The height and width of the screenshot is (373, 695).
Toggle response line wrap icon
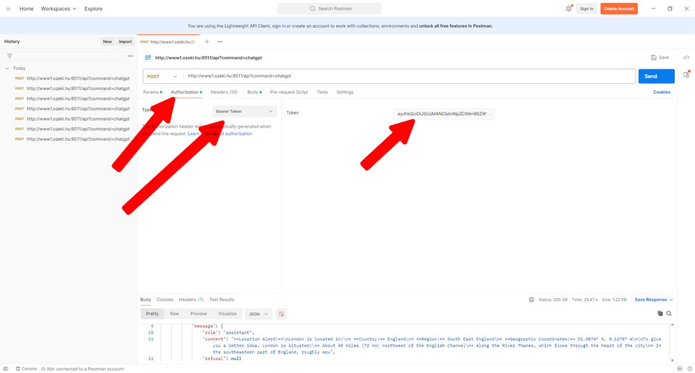click(x=281, y=314)
